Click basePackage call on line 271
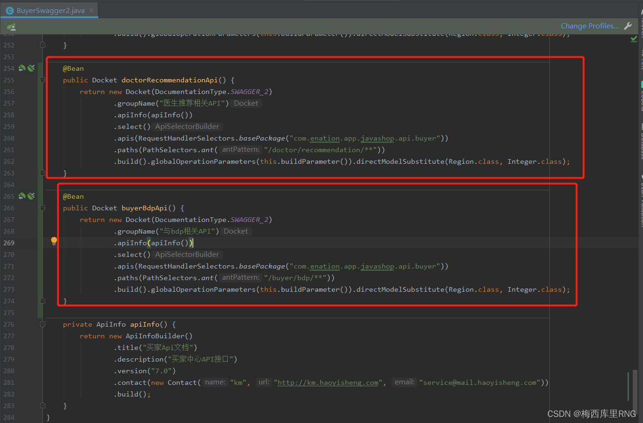The width and height of the screenshot is (643, 423). (262, 266)
